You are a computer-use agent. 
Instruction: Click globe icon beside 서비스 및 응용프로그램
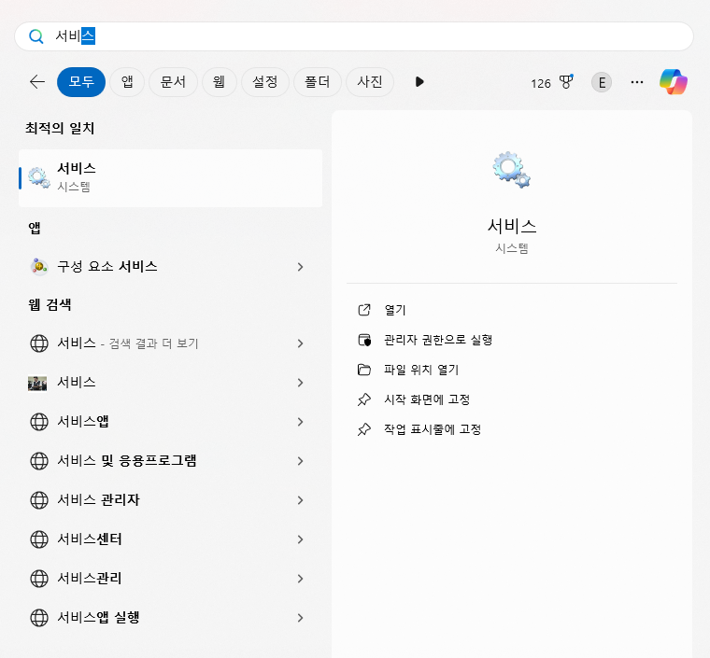39,461
